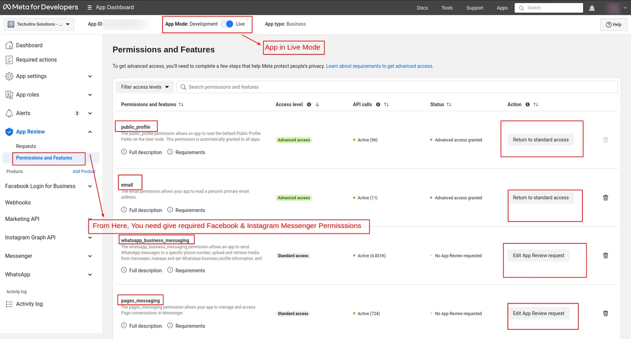Open Full description for public_profile

click(x=142, y=152)
